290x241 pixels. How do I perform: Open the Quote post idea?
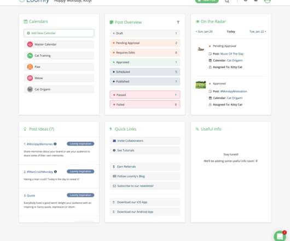(31, 196)
